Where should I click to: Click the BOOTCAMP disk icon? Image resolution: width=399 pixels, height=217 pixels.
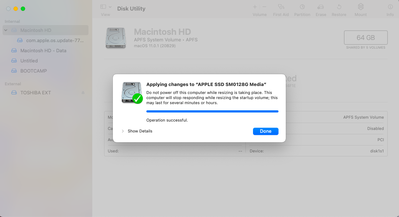(14, 71)
